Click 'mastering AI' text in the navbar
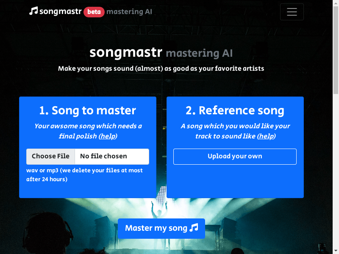This screenshot has height=254, width=339. 129,11
